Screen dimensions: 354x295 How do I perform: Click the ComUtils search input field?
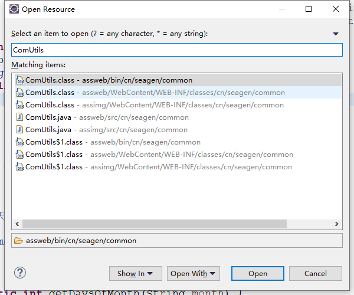pos(177,50)
